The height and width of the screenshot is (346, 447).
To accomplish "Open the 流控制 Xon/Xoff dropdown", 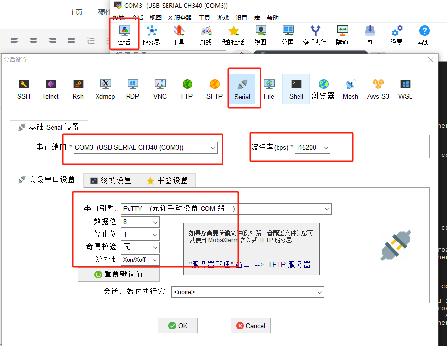I will [x=140, y=260].
